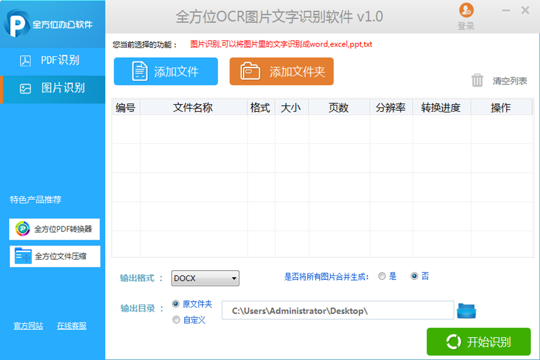Screen dimensions: 540x360
Task: Click the 全方位办公软件 P logo
Action: click(x=17, y=24)
